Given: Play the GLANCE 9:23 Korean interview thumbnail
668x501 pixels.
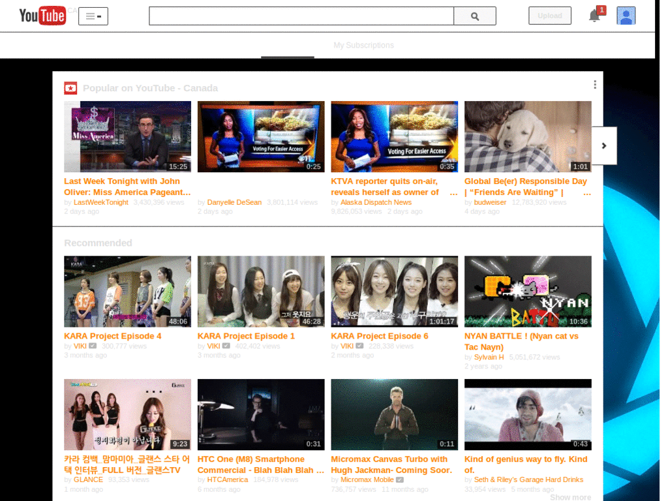Looking at the screenshot, I should [x=127, y=414].
